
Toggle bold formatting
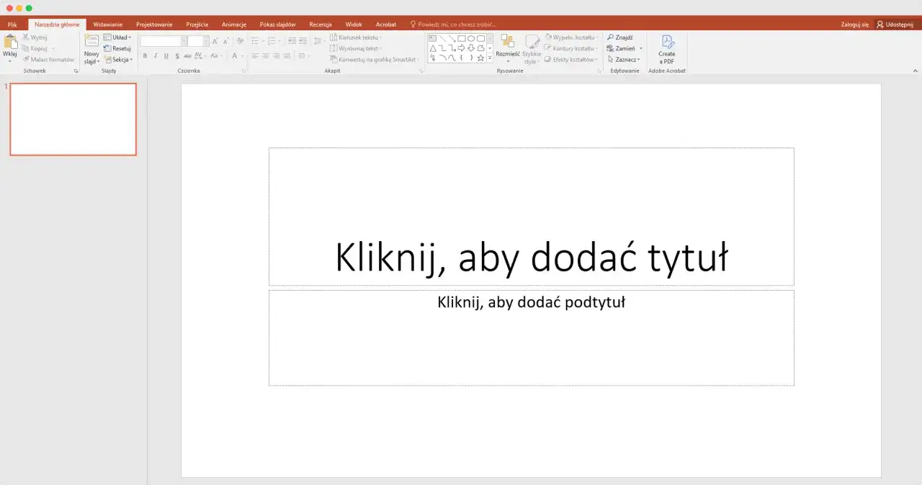(x=145, y=55)
